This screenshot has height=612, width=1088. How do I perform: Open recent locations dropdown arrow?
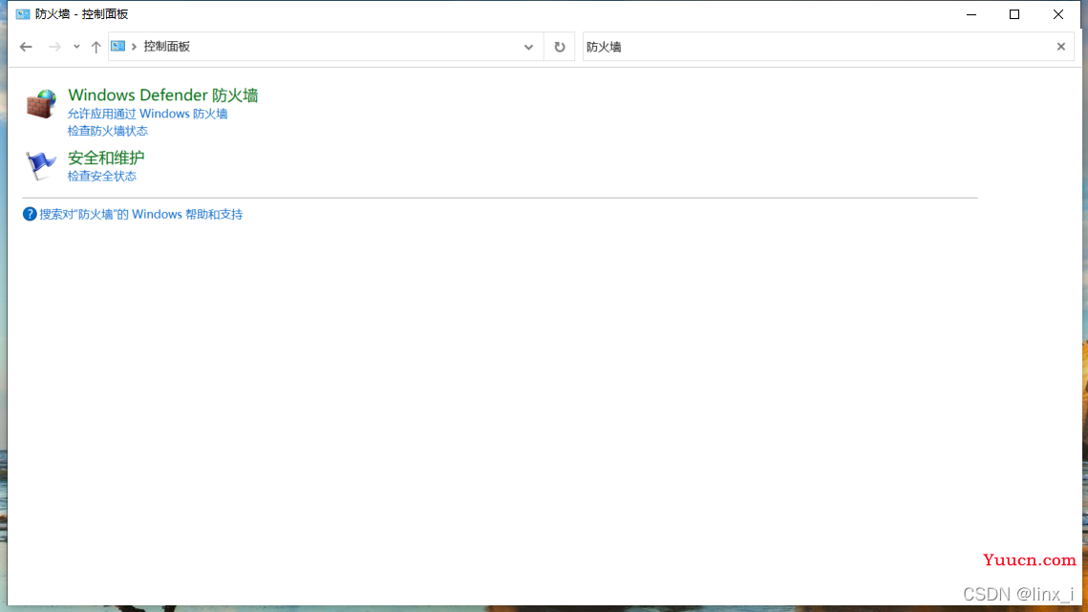(76, 47)
